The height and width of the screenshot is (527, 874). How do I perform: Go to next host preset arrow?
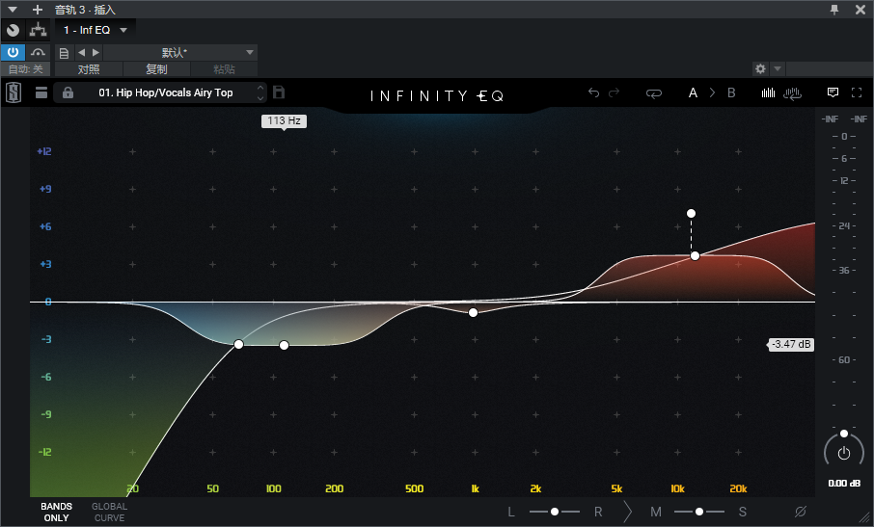[x=96, y=52]
